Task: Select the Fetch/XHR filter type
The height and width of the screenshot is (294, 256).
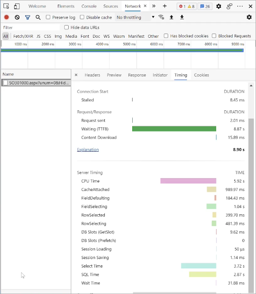Action: pos(23,36)
